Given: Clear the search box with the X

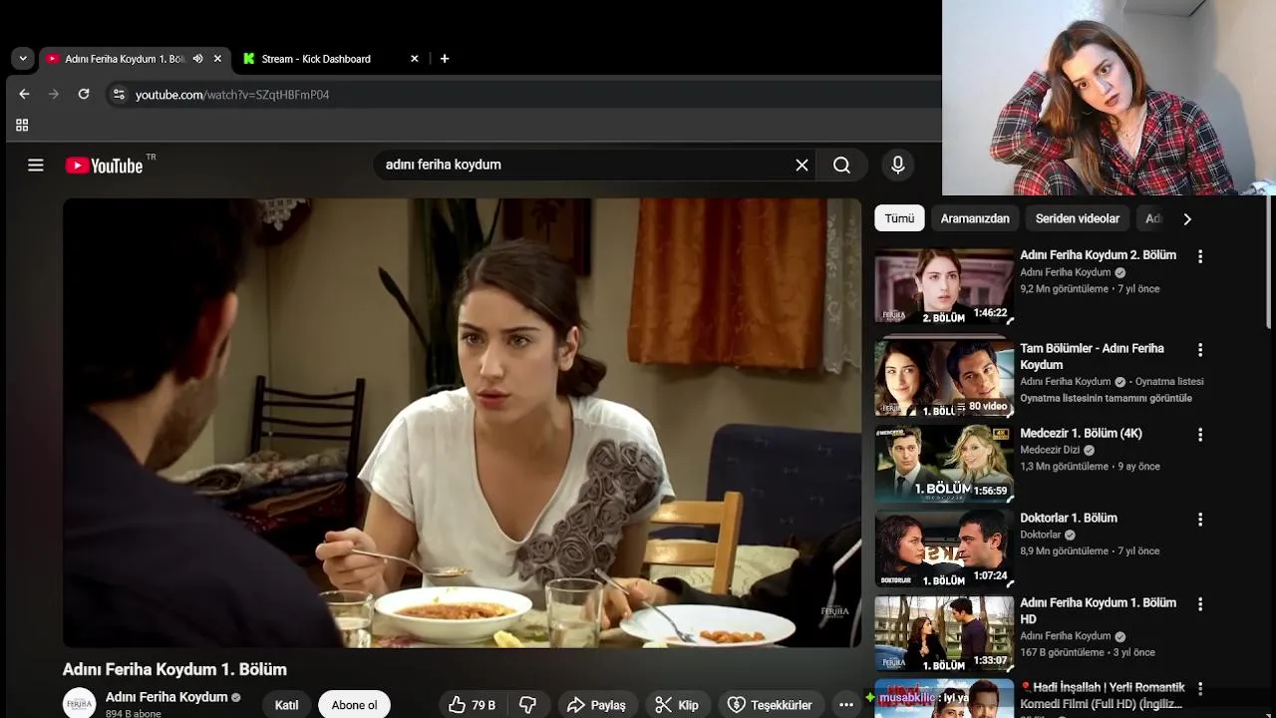Looking at the screenshot, I should [x=801, y=166].
